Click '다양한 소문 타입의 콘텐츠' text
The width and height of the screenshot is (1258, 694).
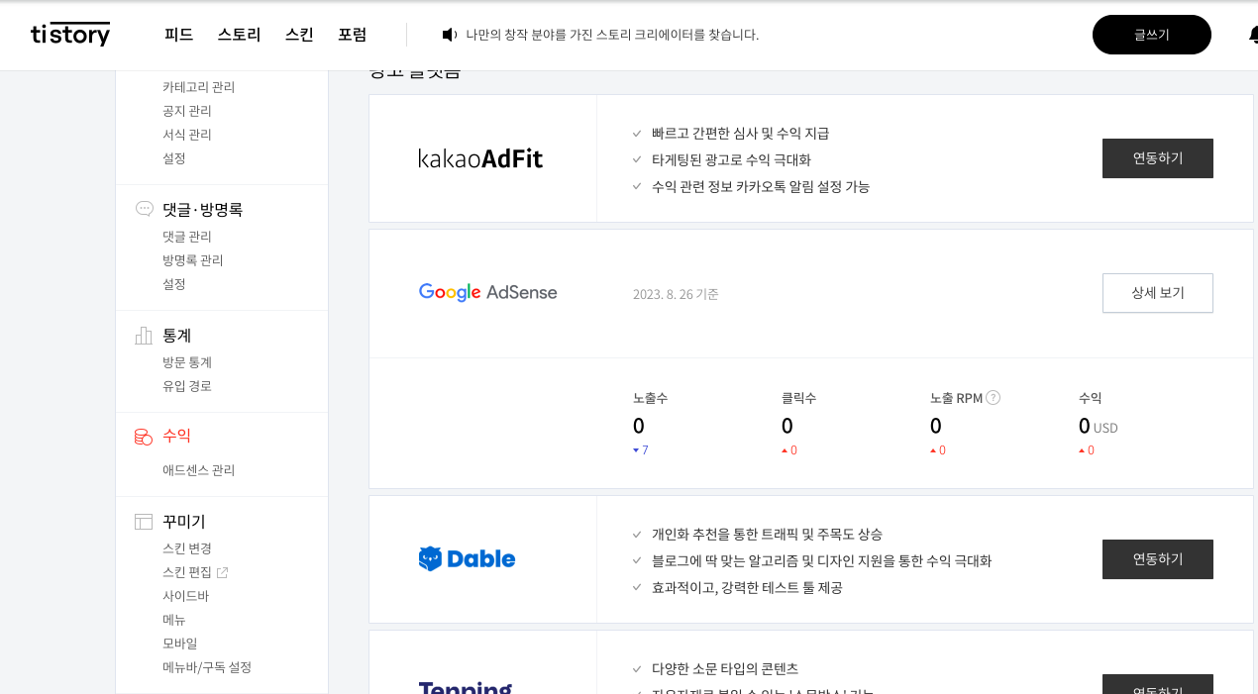[x=725, y=668]
